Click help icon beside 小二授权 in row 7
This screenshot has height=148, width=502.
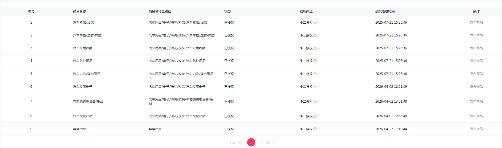315,102
